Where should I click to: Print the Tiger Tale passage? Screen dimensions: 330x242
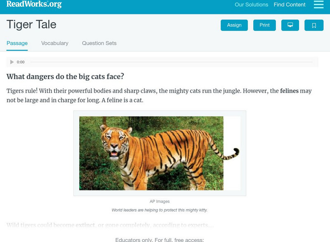[x=264, y=25]
